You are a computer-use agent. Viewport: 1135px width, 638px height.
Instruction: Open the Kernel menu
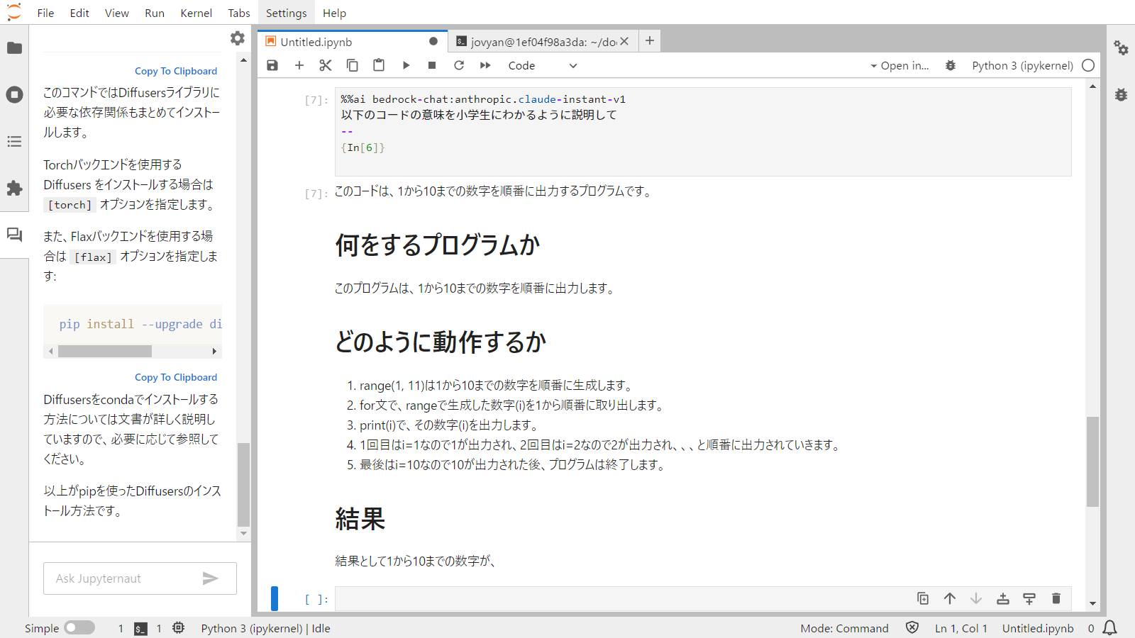pyautogui.click(x=196, y=13)
